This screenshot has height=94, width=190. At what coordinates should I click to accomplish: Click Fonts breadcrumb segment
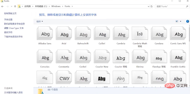coord(67,6)
